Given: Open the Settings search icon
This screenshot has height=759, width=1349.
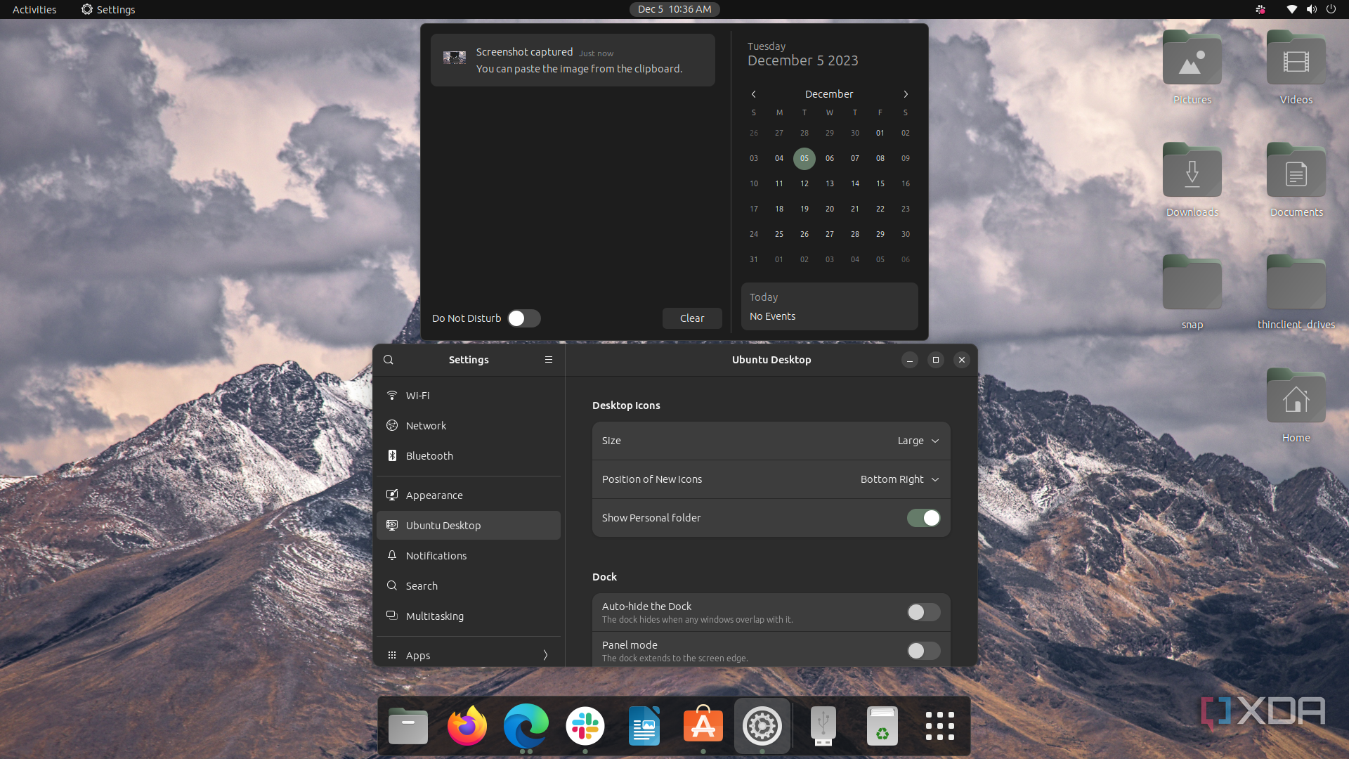Looking at the screenshot, I should click(x=389, y=360).
